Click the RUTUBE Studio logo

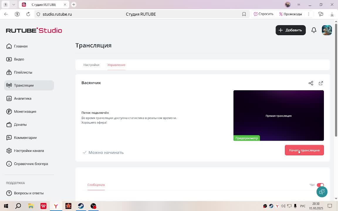coord(34,30)
